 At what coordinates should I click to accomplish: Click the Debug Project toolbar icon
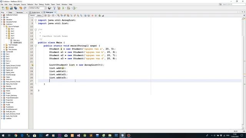[68, 8]
